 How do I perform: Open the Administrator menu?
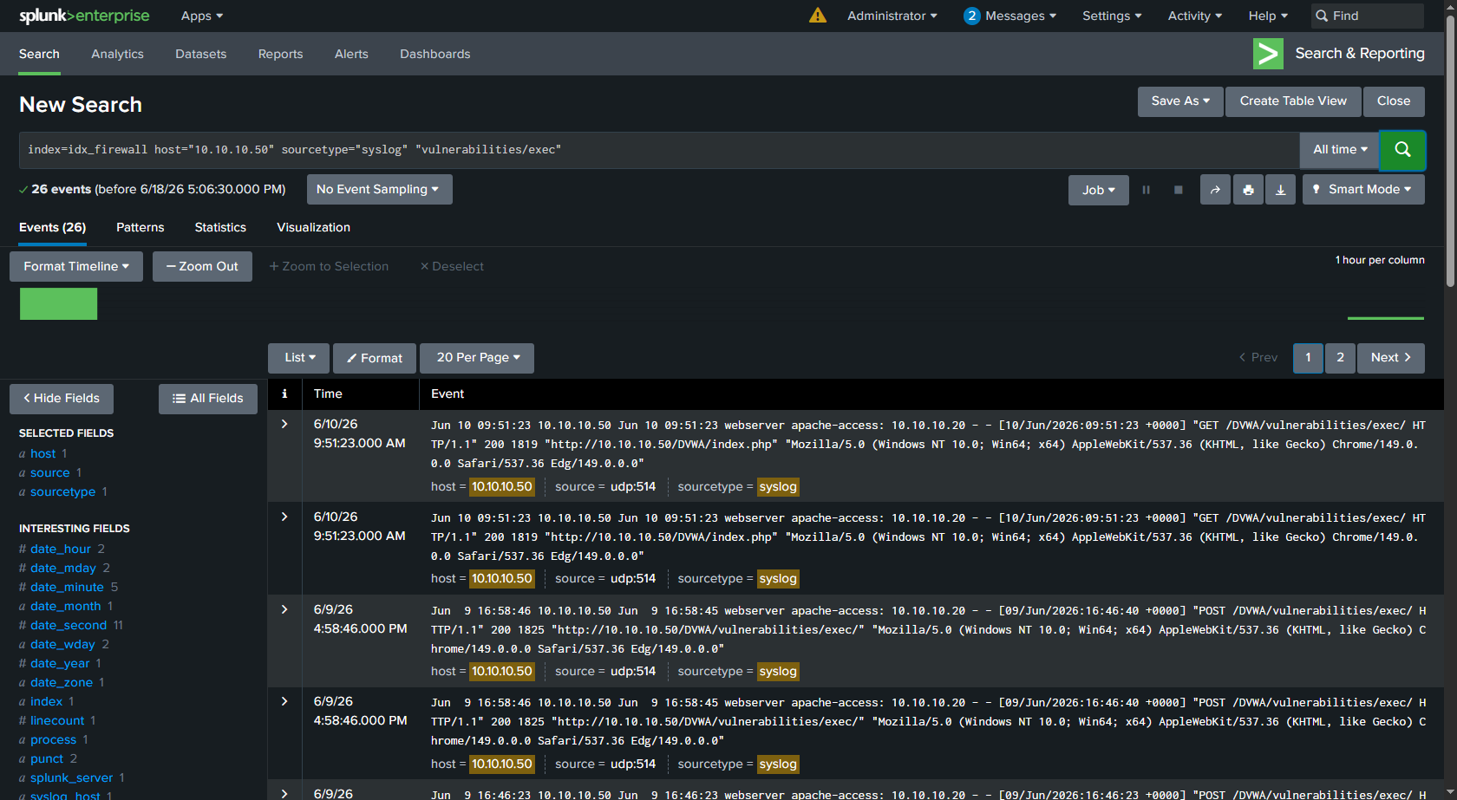pyautogui.click(x=892, y=16)
